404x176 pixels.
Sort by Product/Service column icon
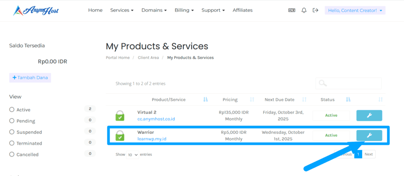point(206,100)
